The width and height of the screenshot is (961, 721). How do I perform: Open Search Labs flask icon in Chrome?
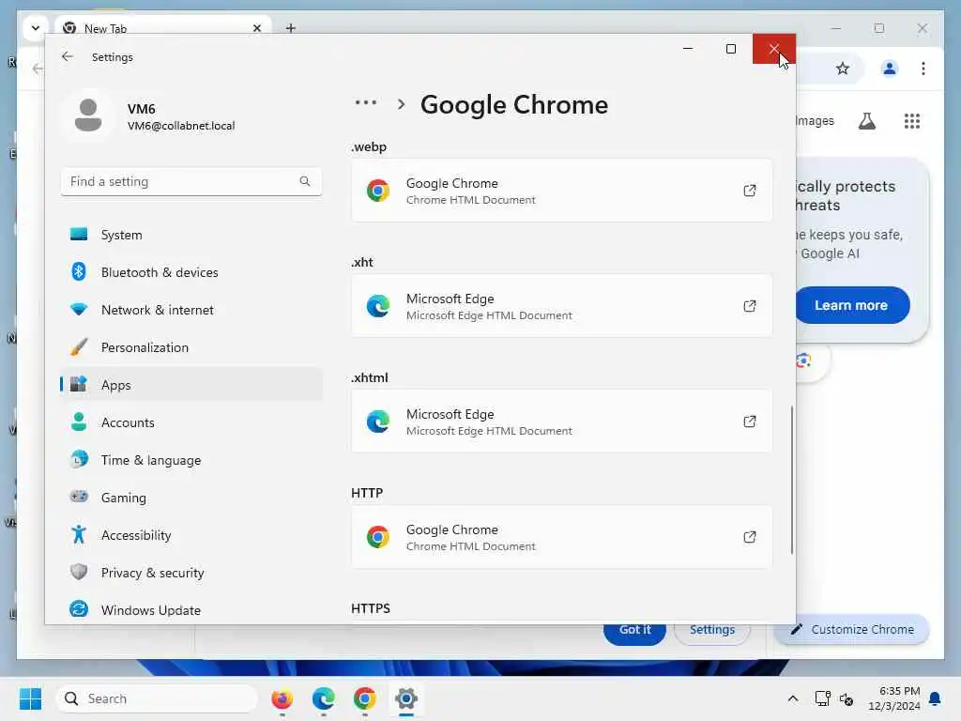click(866, 121)
